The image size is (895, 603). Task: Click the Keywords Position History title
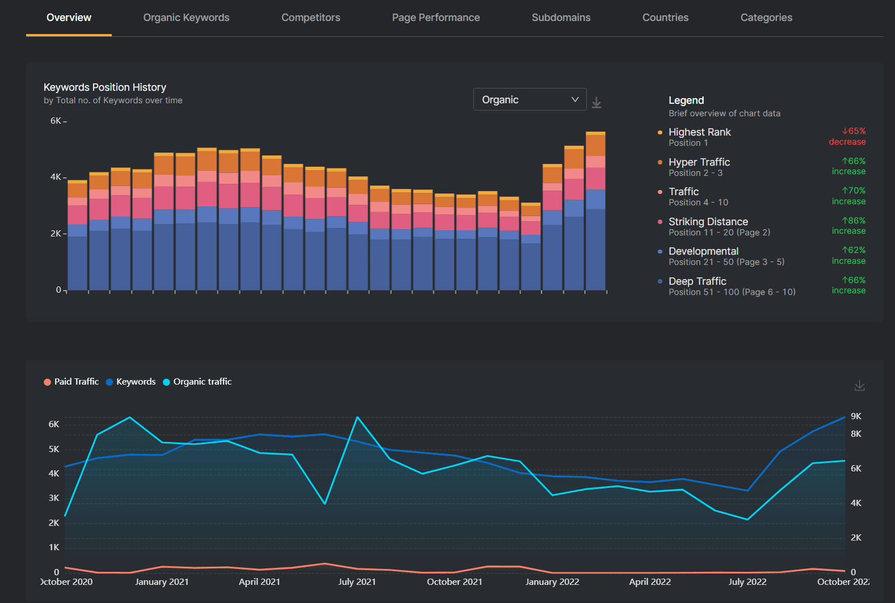point(105,87)
